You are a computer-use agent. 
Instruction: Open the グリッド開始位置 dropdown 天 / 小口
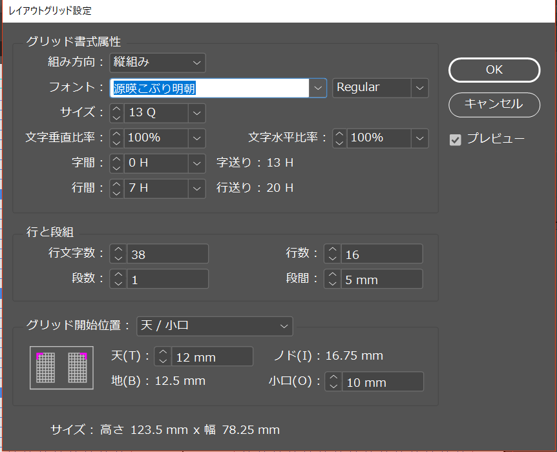(x=215, y=326)
